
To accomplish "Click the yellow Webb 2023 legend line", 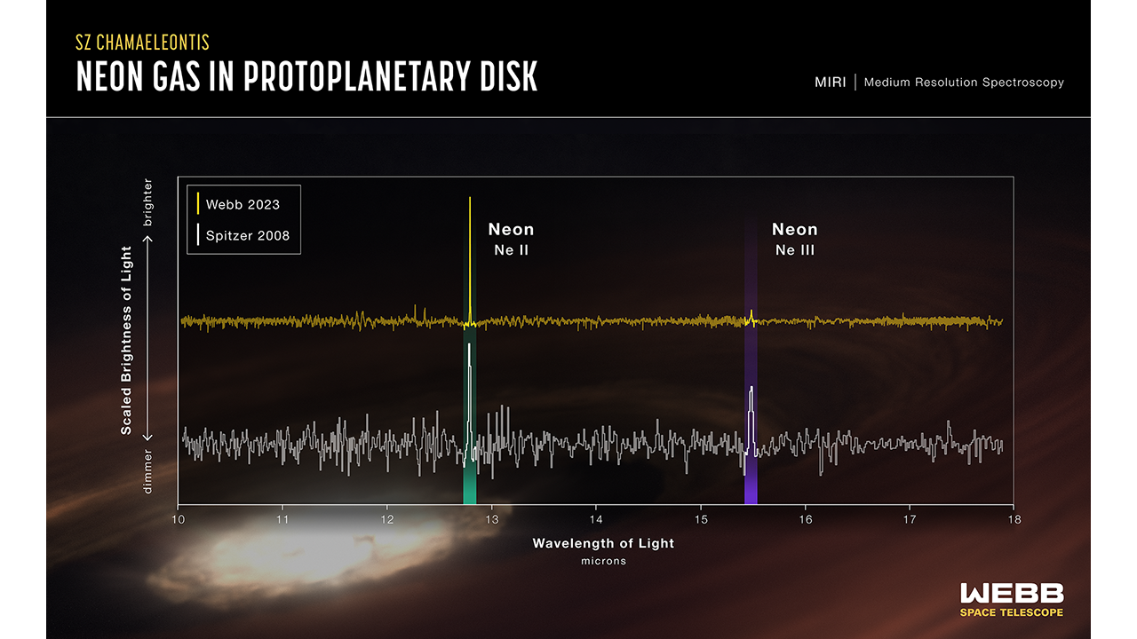I will click(x=197, y=204).
